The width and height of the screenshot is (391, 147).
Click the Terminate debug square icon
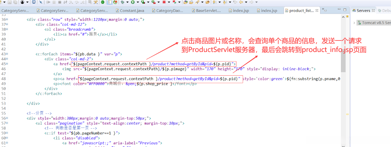pos(60,2)
